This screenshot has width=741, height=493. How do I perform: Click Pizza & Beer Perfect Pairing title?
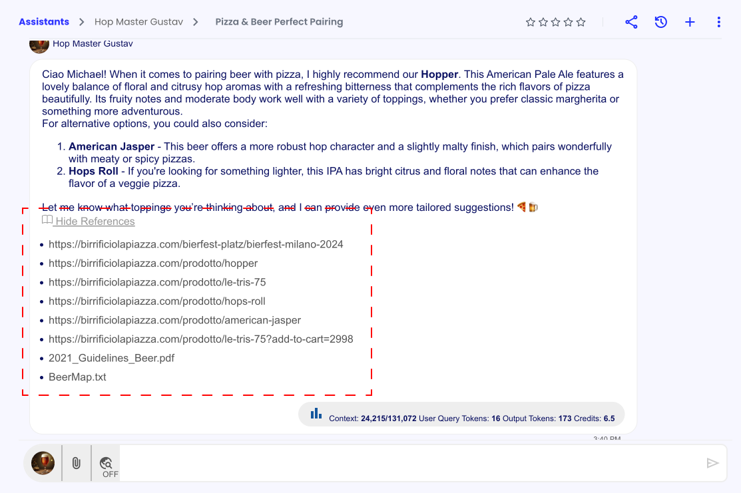280,22
